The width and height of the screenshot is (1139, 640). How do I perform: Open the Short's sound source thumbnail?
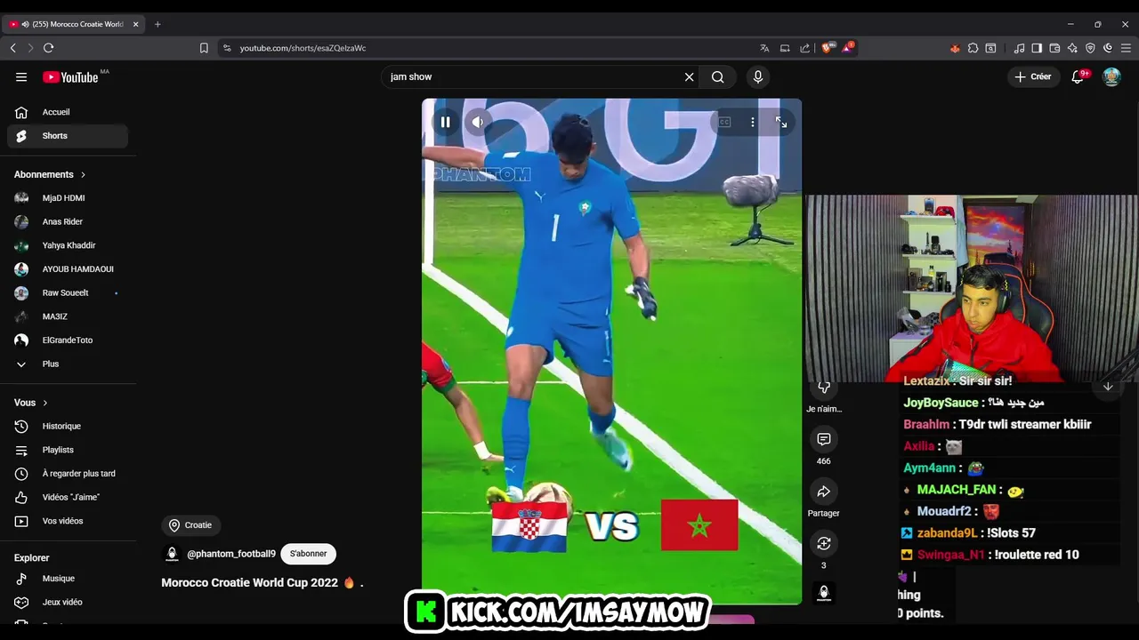click(x=824, y=592)
